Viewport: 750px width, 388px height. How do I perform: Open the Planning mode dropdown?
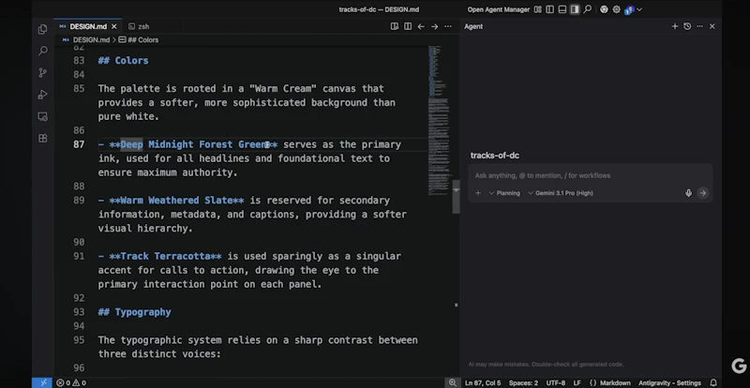[504, 193]
